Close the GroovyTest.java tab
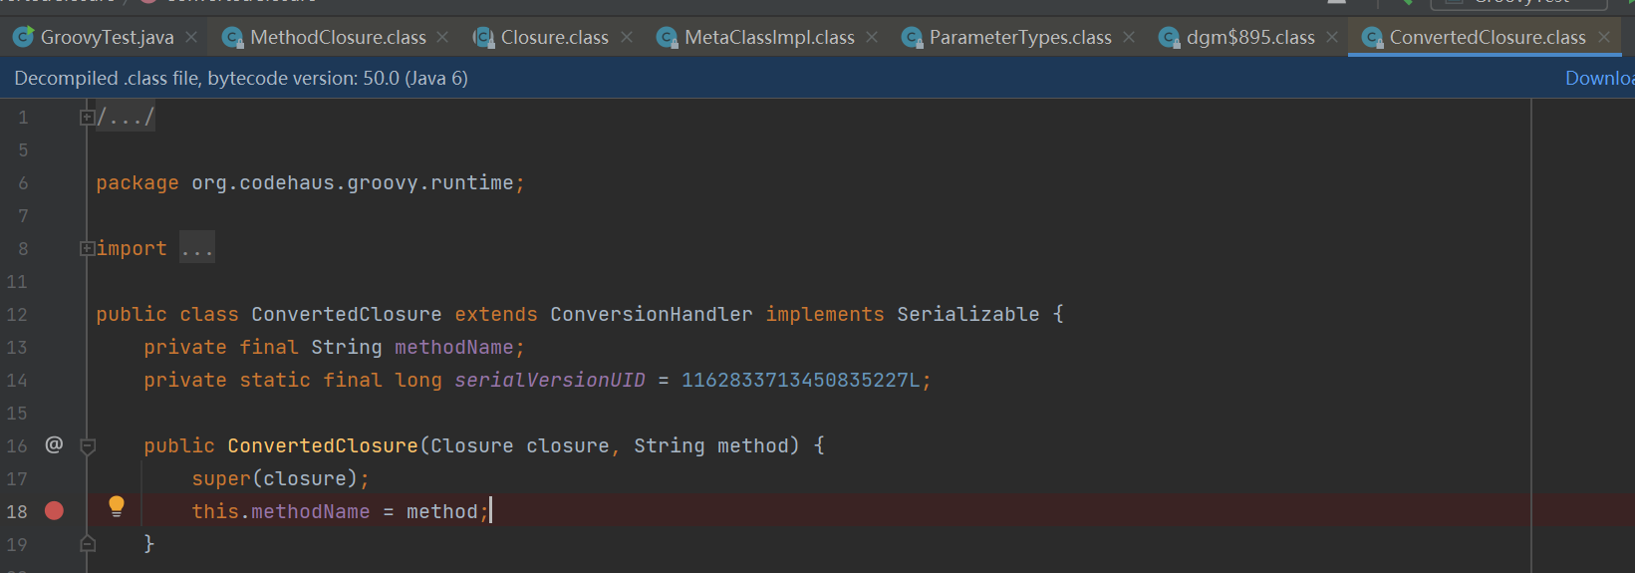Viewport: 1635px width, 573px height. point(191,37)
